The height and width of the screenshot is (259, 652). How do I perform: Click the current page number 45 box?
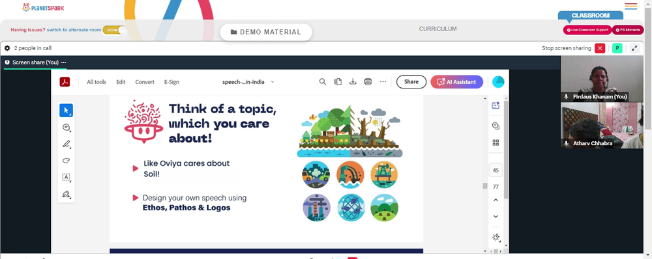496,170
